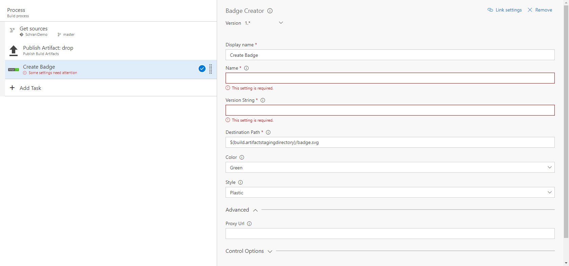569x266 pixels.
Task: Show info for Proxy Url field
Action: pos(249,224)
